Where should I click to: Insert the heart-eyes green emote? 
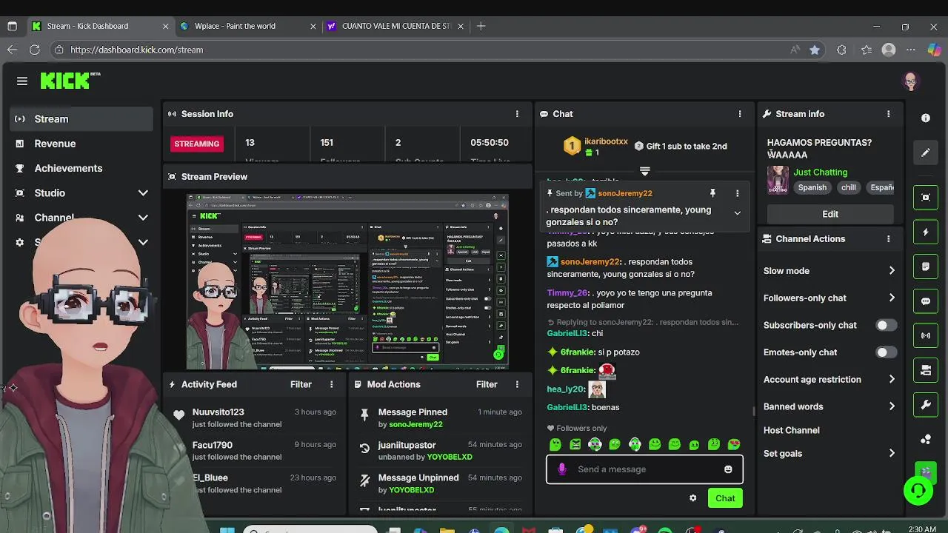click(734, 444)
